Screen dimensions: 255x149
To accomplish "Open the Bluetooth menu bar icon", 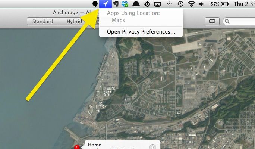I will tap(169, 4).
